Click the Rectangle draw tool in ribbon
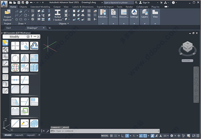This screenshot has height=139, width=201. point(21,19)
